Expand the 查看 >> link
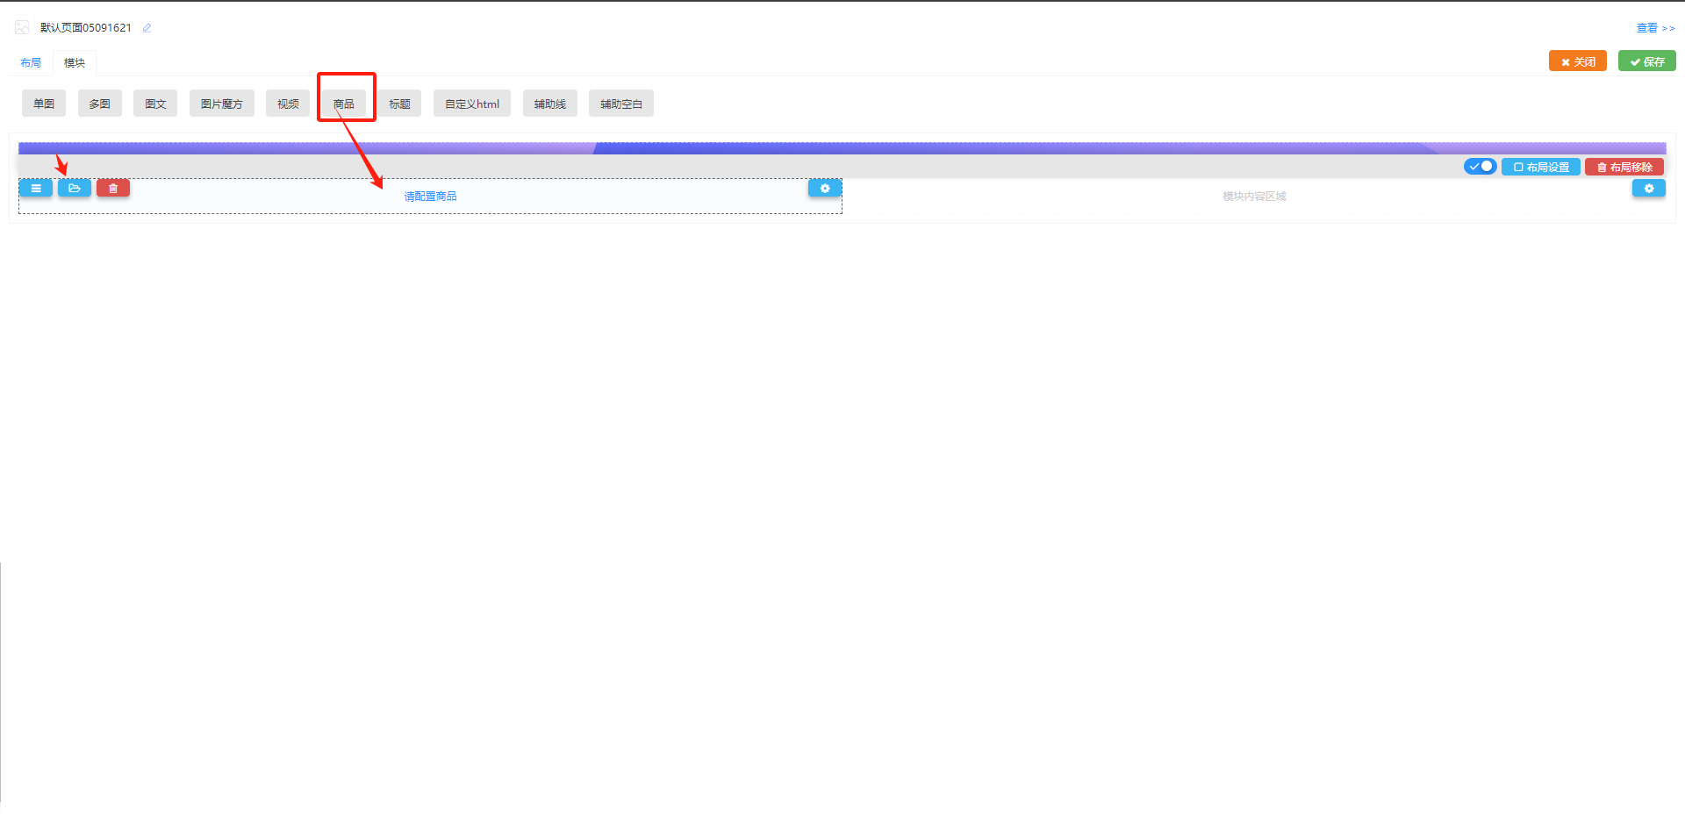The image size is (1685, 838). pos(1654,28)
